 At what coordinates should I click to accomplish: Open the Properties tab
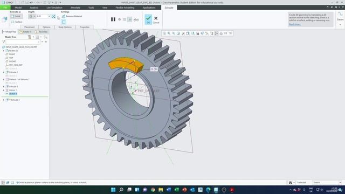85,27
